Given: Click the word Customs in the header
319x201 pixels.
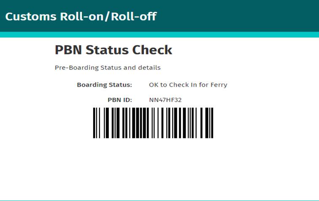Looking at the screenshot, I should click(x=31, y=16).
